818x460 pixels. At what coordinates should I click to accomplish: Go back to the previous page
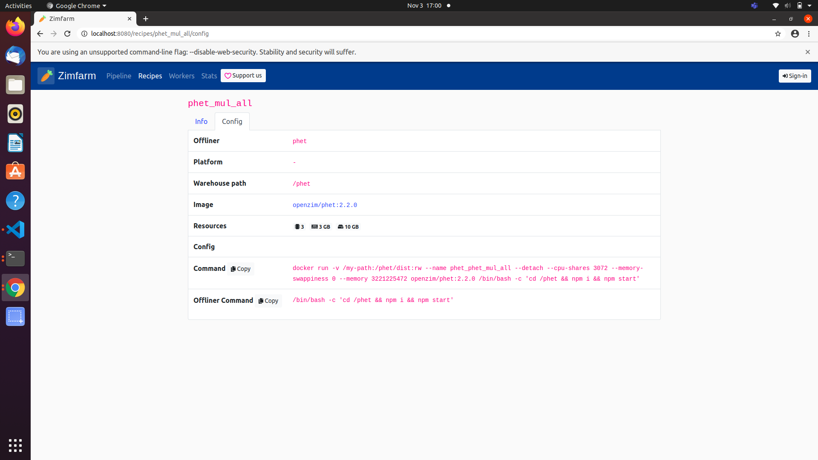point(40,34)
